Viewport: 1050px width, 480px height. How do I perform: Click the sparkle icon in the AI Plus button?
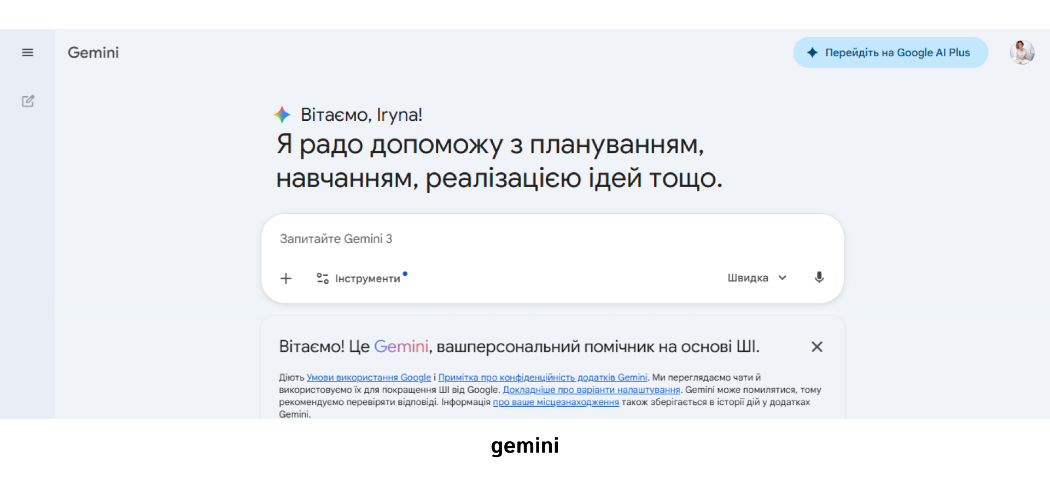coord(813,52)
